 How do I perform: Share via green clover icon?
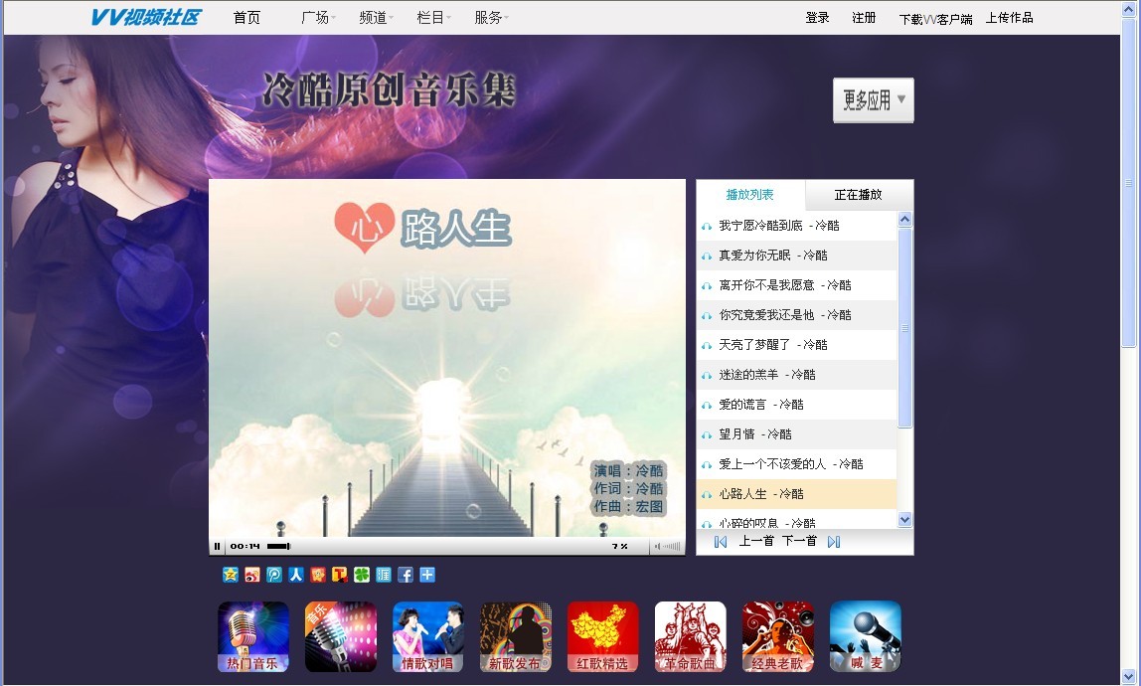362,575
